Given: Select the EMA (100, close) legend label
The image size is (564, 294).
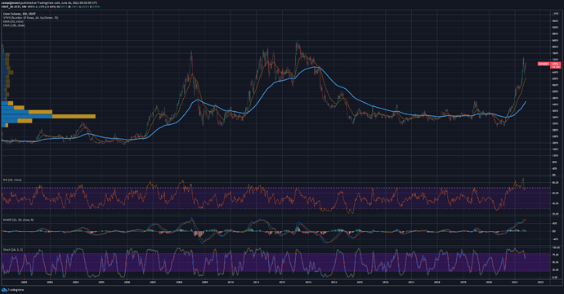Looking at the screenshot, I should click(14, 25).
